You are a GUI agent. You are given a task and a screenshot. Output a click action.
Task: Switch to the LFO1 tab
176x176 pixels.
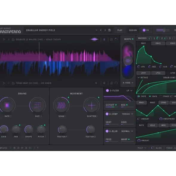(143, 73)
